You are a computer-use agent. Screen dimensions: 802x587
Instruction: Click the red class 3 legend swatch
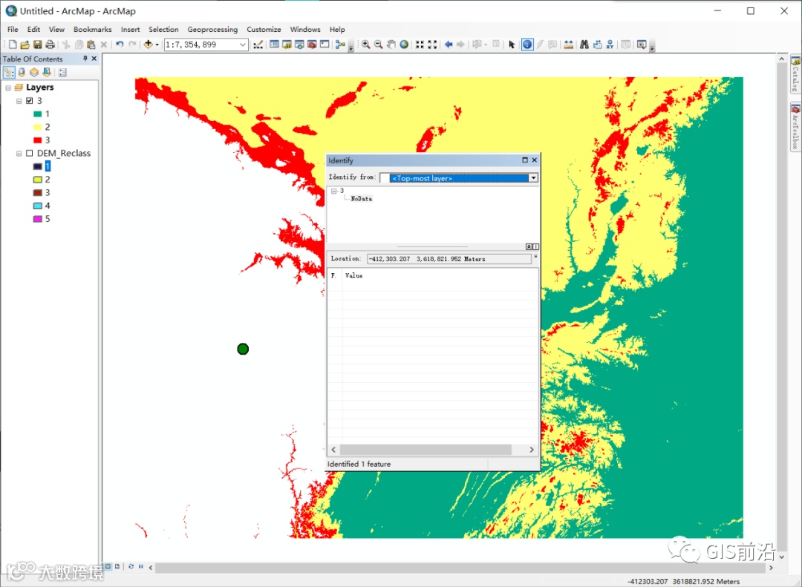(x=37, y=140)
